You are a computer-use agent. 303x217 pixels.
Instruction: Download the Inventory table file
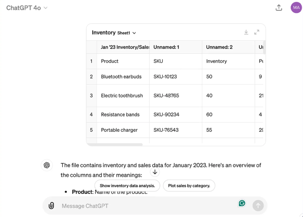(246, 32)
